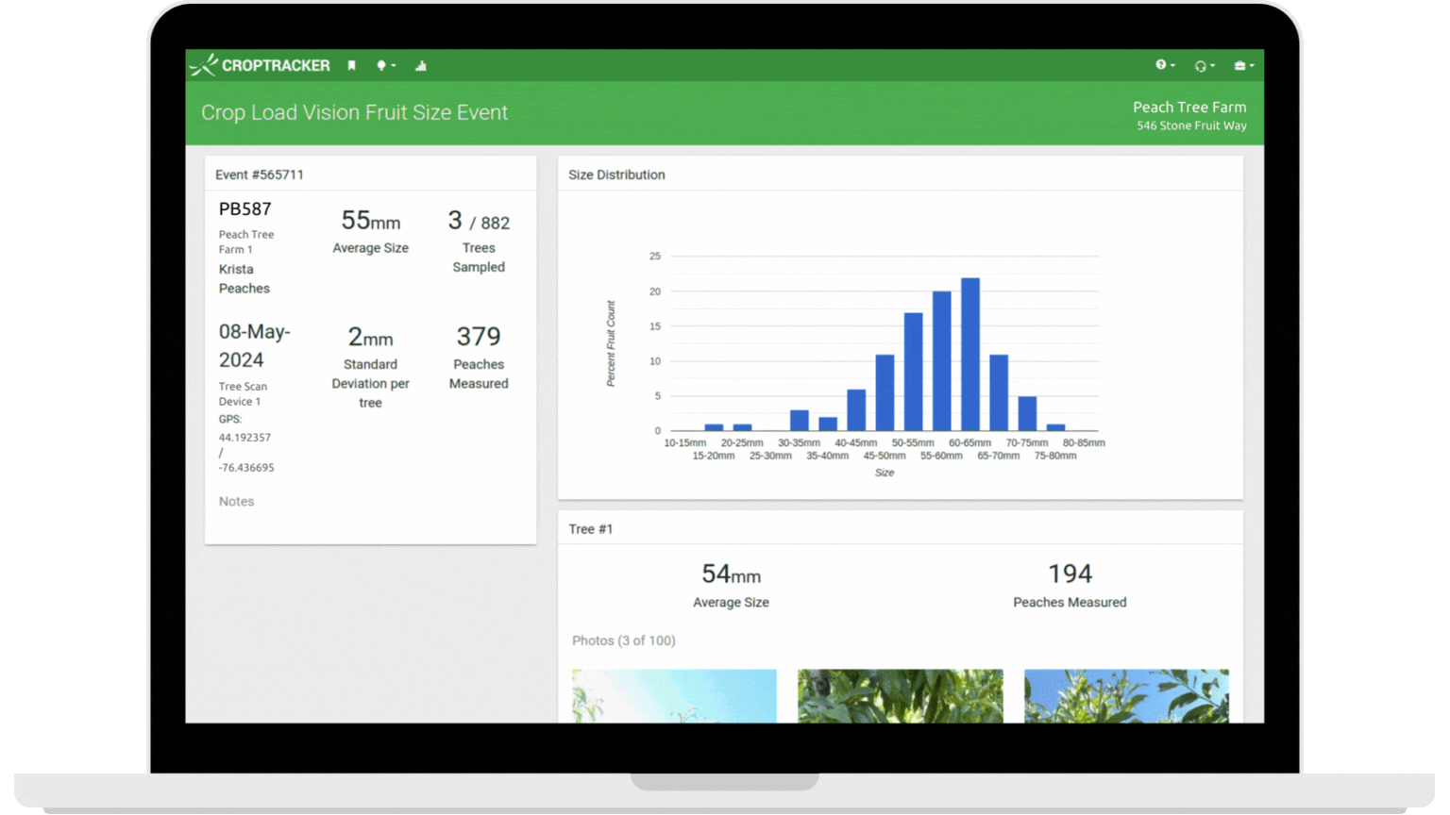Click the Size Distribution panel header
Image resolution: width=1450 pixels, height=815 pixels.
tap(616, 175)
